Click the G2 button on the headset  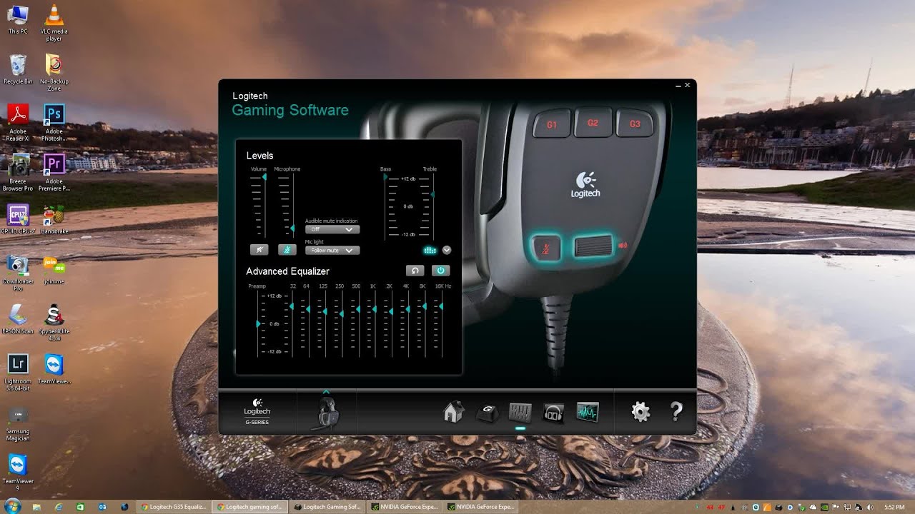[x=593, y=123]
